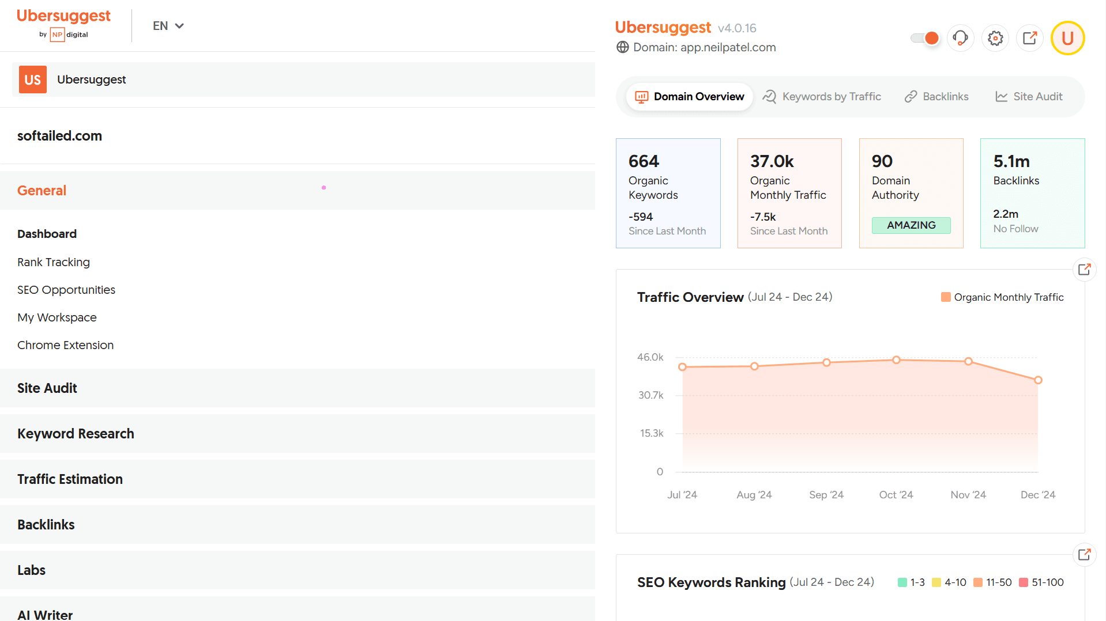Viewport: 1106px width, 621px height.
Task: Click the SEO Keywords Ranking heading
Action: point(711,582)
